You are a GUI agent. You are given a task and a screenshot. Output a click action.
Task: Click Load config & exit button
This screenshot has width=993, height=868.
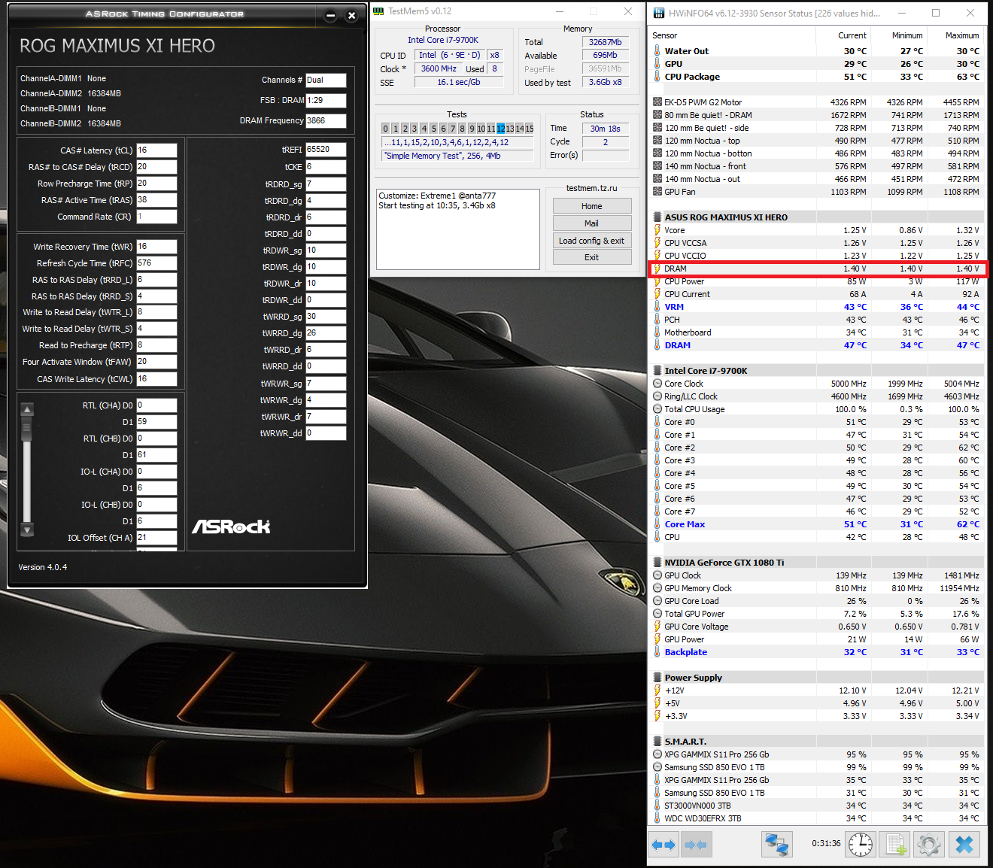[592, 241]
